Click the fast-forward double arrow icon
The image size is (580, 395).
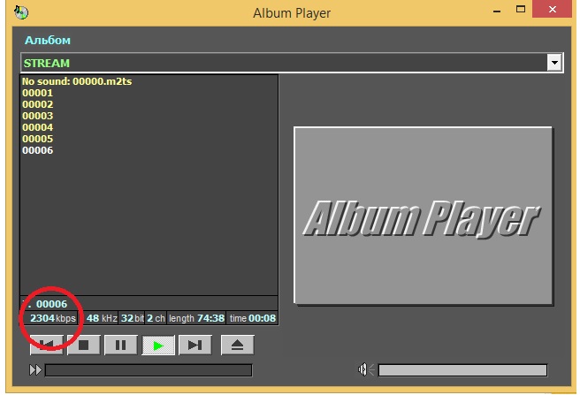35,370
